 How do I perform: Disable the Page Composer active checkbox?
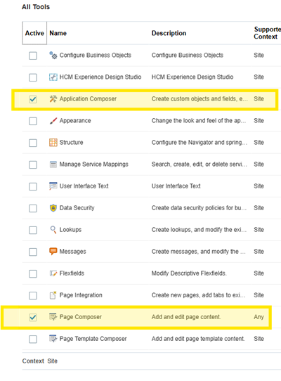(33, 317)
